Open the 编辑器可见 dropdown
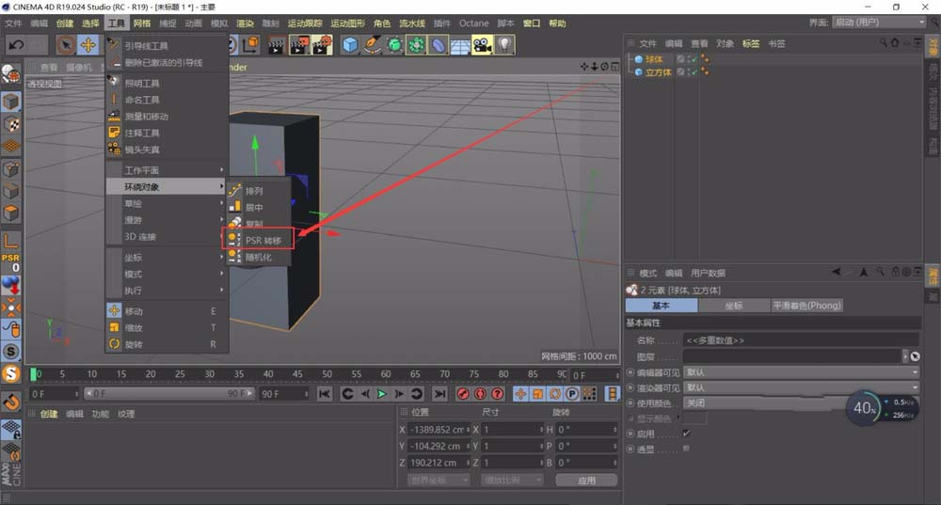Screen dimensions: 941x505 pos(801,372)
